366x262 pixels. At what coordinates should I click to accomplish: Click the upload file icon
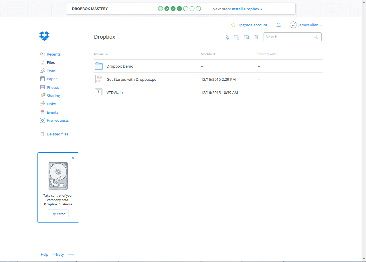pos(226,37)
